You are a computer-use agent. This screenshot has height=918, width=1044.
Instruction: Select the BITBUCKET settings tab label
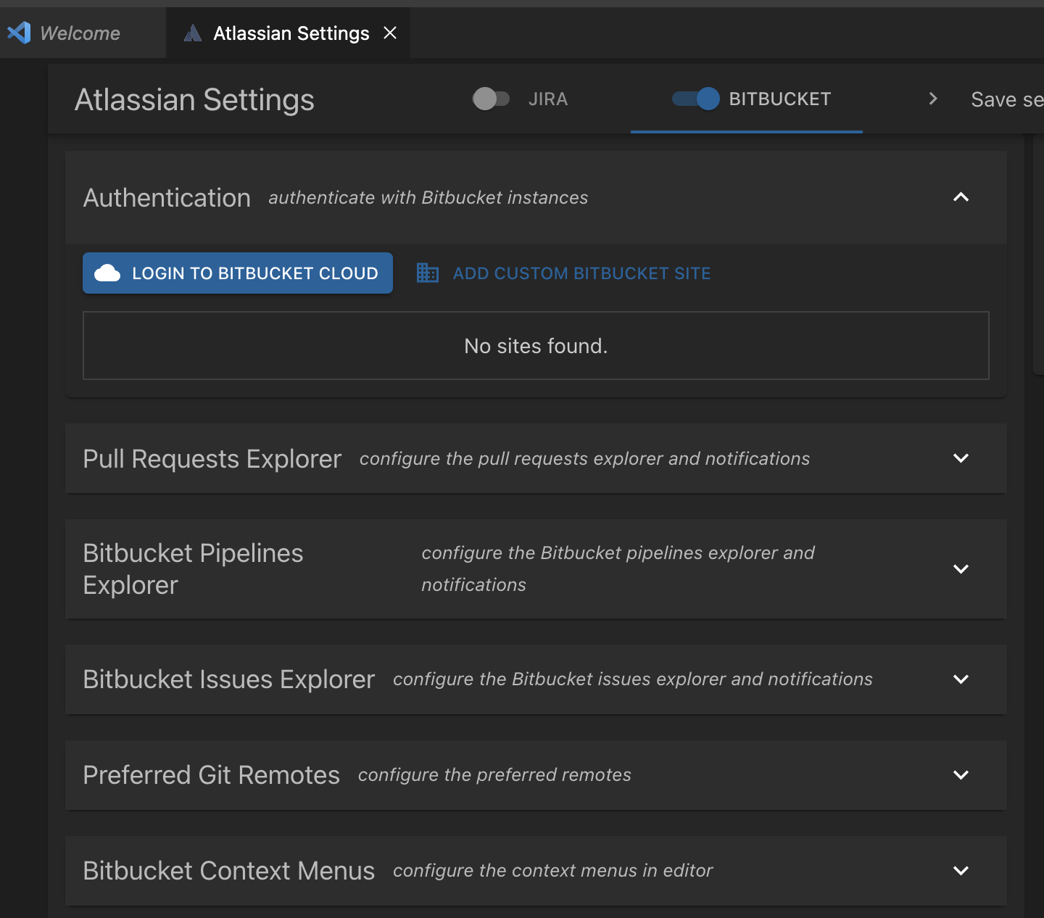click(x=779, y=99)
